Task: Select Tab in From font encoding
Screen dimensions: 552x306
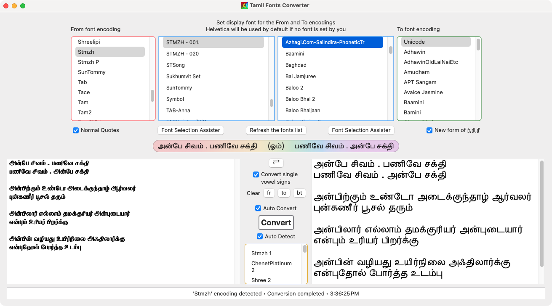Action: 110,82
